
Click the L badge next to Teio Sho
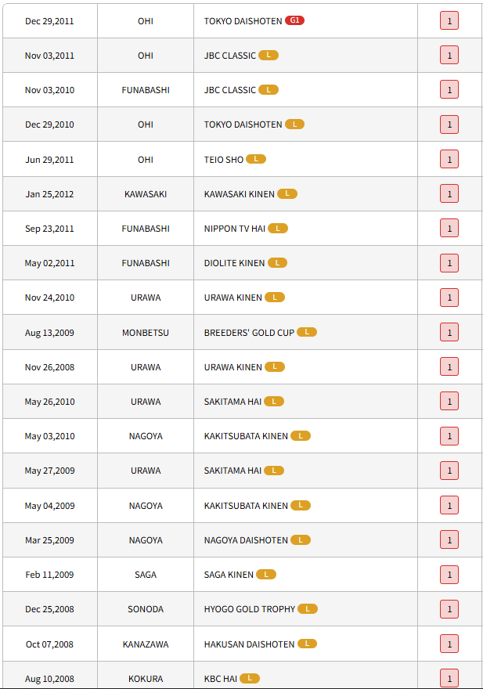pos(256,159)
